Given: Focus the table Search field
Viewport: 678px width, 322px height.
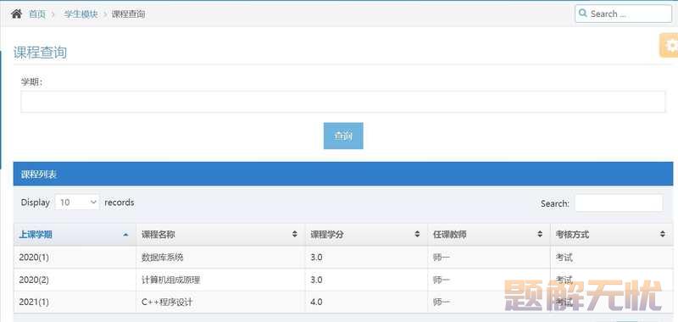Looking at the screenshot, I should [619, 203].
